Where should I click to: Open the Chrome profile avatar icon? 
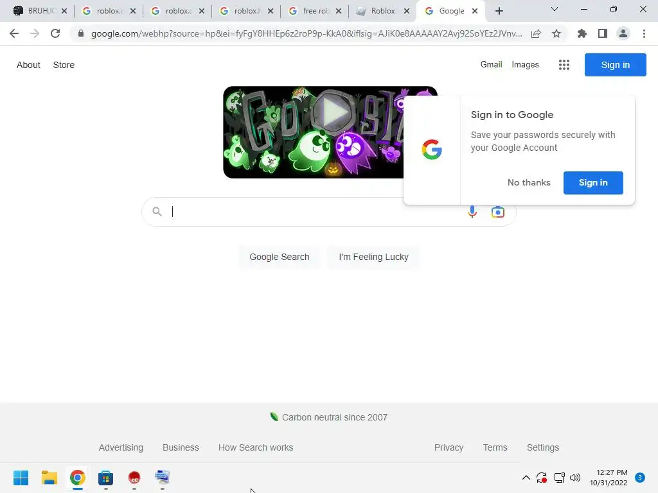point(623,33)
